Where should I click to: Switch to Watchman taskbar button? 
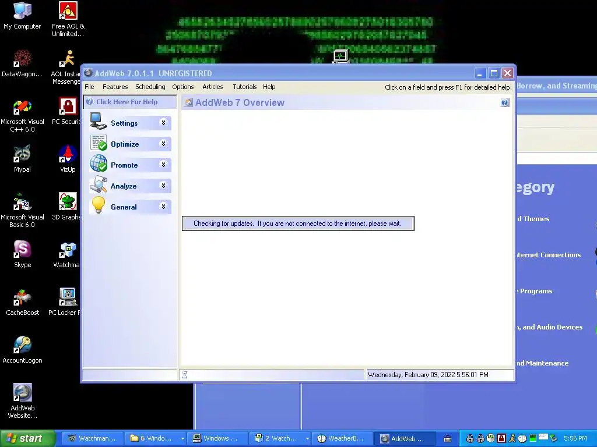(92, 439)
